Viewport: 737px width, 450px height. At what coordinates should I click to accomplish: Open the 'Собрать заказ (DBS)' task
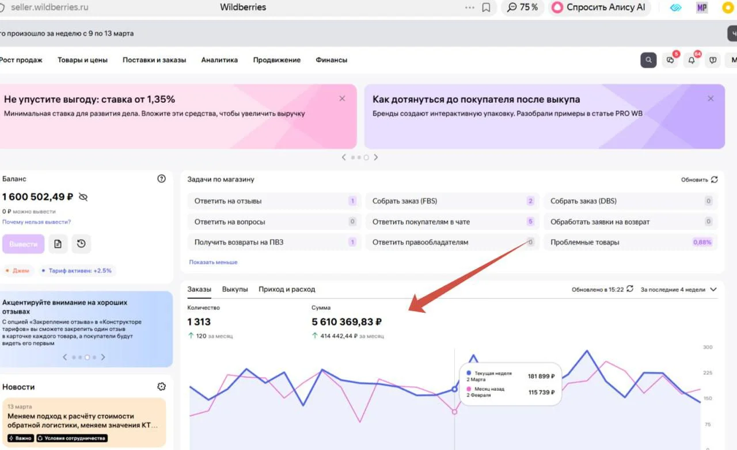pyautogui.click(x=630, y=201)
